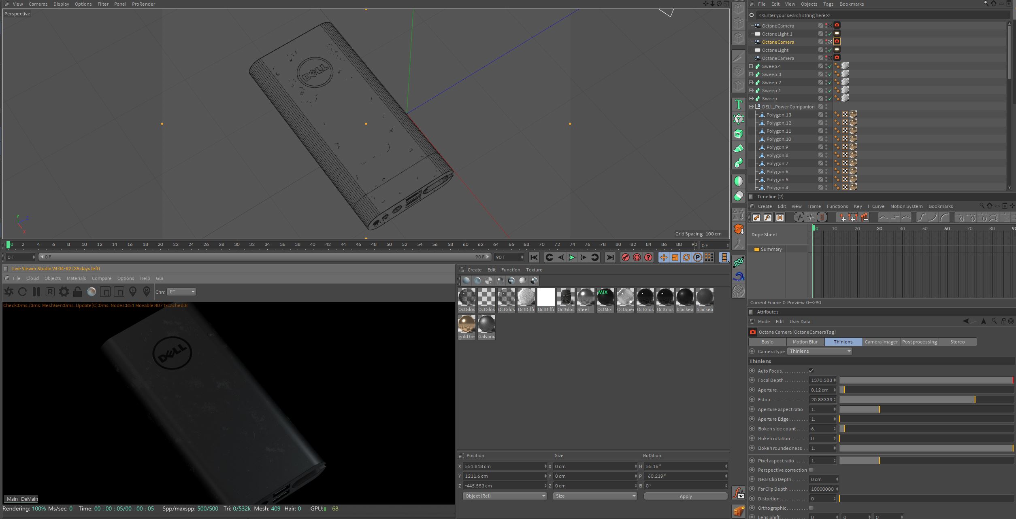Viewport: 1016px width, 519px height.
Task: Select the Sweep generator icon in side palette
Action: pos(739,163)
